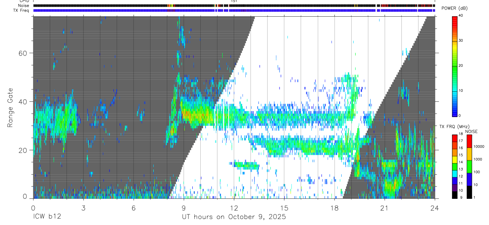
Task: Click the UT hours on October 9 title
Action: pyautogui.click(x=234, y=217)
